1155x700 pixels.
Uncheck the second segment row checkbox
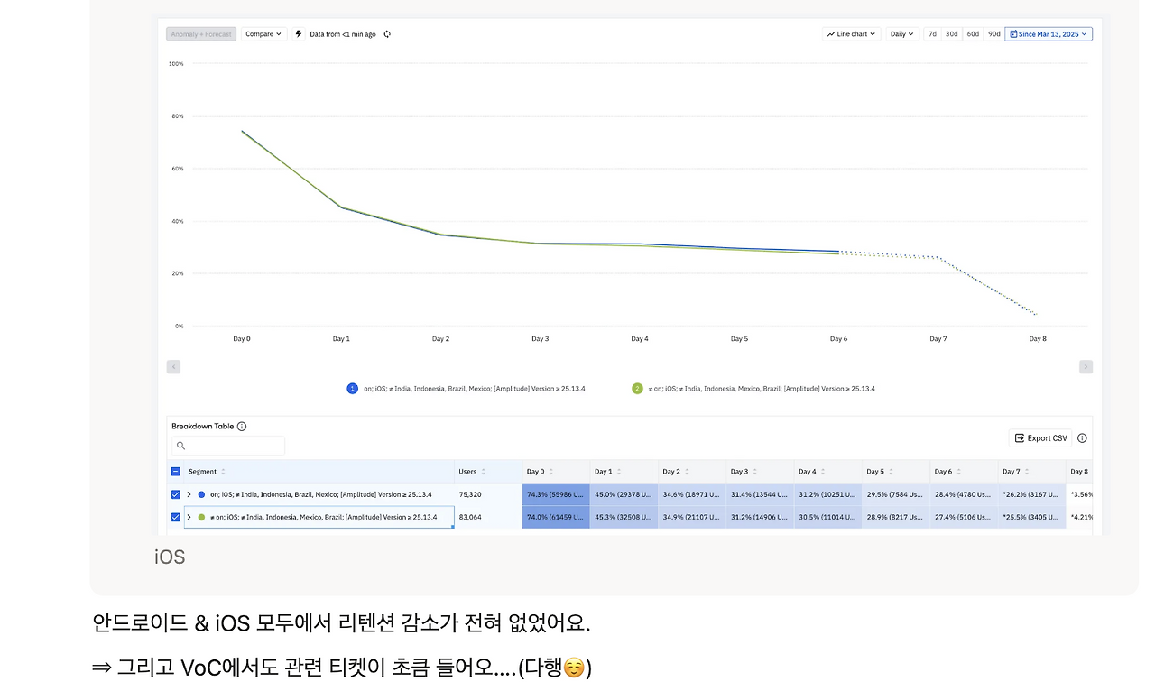[175, 517]
